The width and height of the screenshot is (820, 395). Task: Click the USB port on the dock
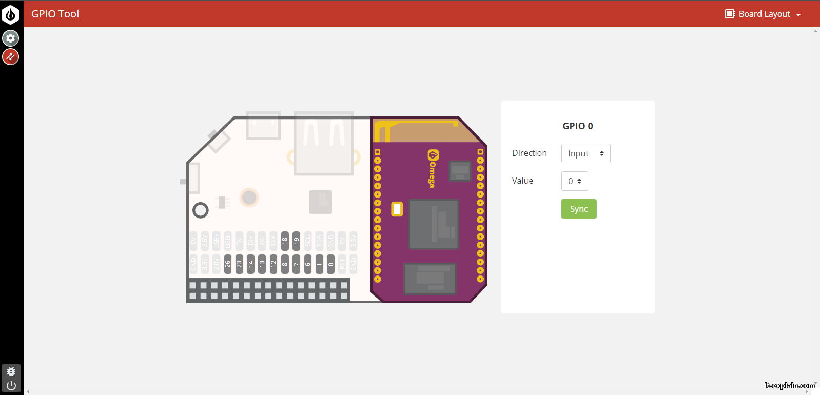323,143
